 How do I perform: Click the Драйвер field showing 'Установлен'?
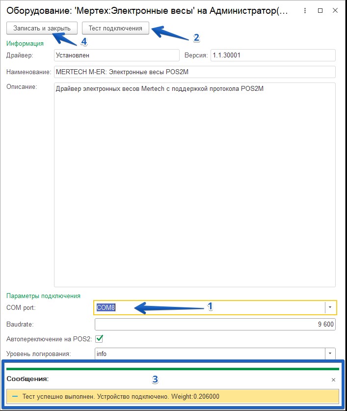pos(116,55)
